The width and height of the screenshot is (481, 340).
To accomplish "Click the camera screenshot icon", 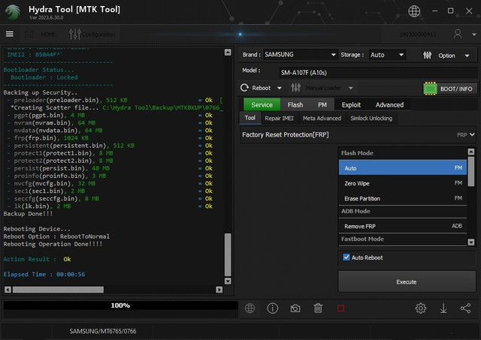I will [295, 308].
